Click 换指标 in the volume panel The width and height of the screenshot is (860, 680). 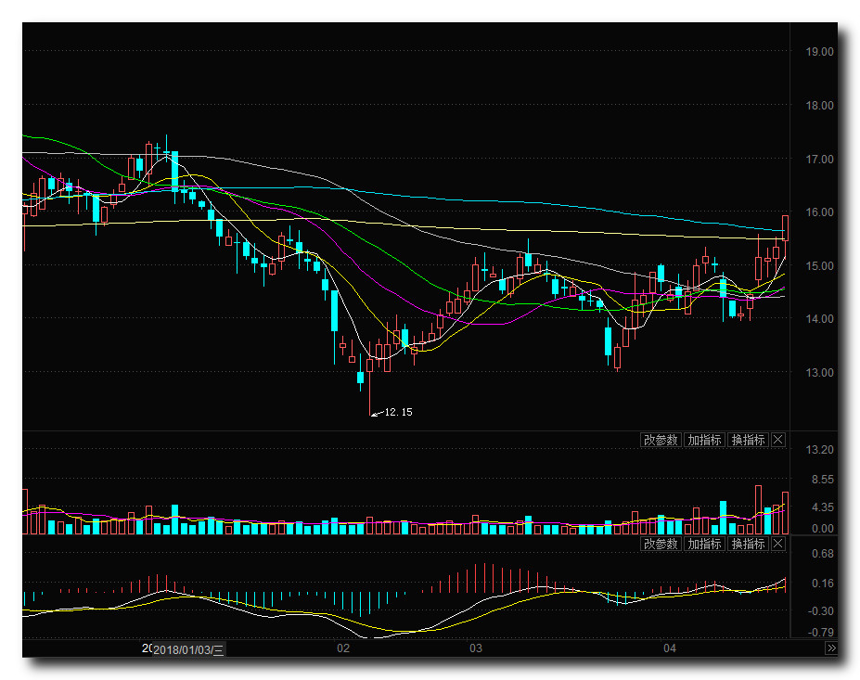pyautogui.click(x=748, y=440)
